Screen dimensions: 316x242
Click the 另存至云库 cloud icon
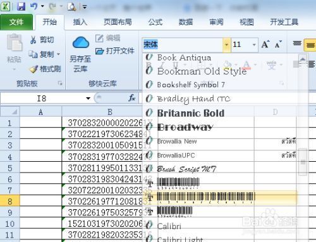[81, 42]
